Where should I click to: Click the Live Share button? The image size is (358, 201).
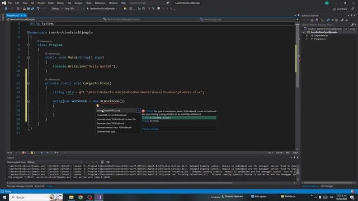pyautogui.click(x=340, y=9)
